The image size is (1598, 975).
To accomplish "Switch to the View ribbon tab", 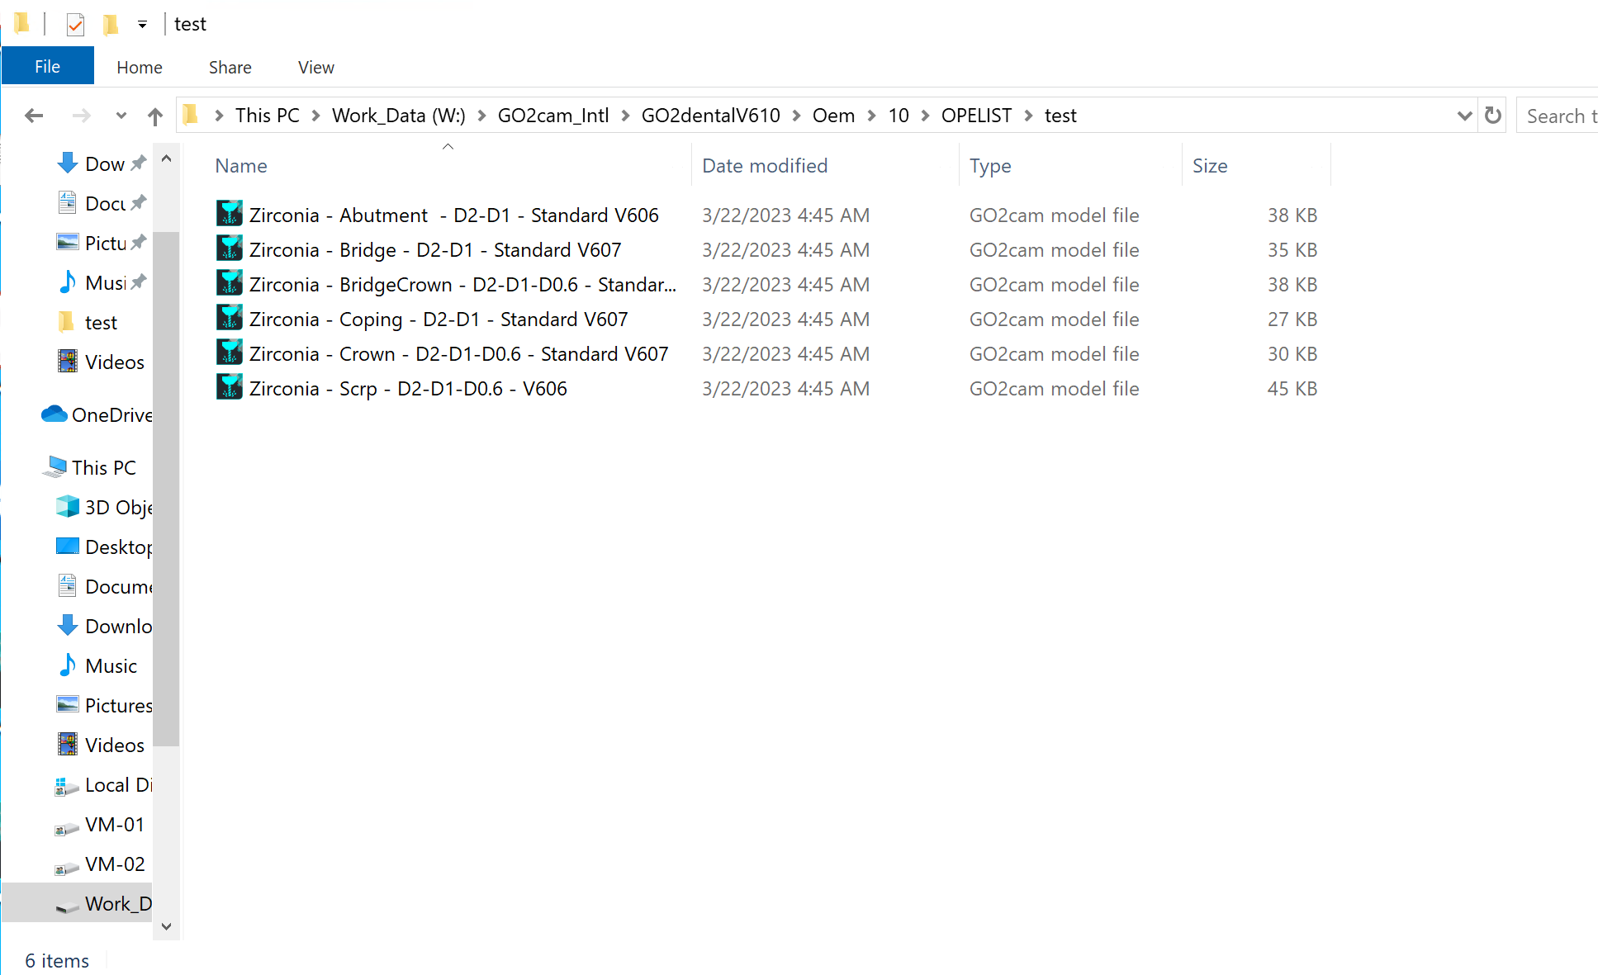I will tap(316, 67).
